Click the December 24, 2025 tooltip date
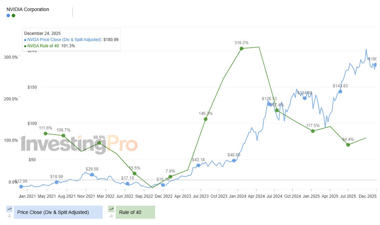Screen dimensions: 380x225 click(x=42, y=33)
